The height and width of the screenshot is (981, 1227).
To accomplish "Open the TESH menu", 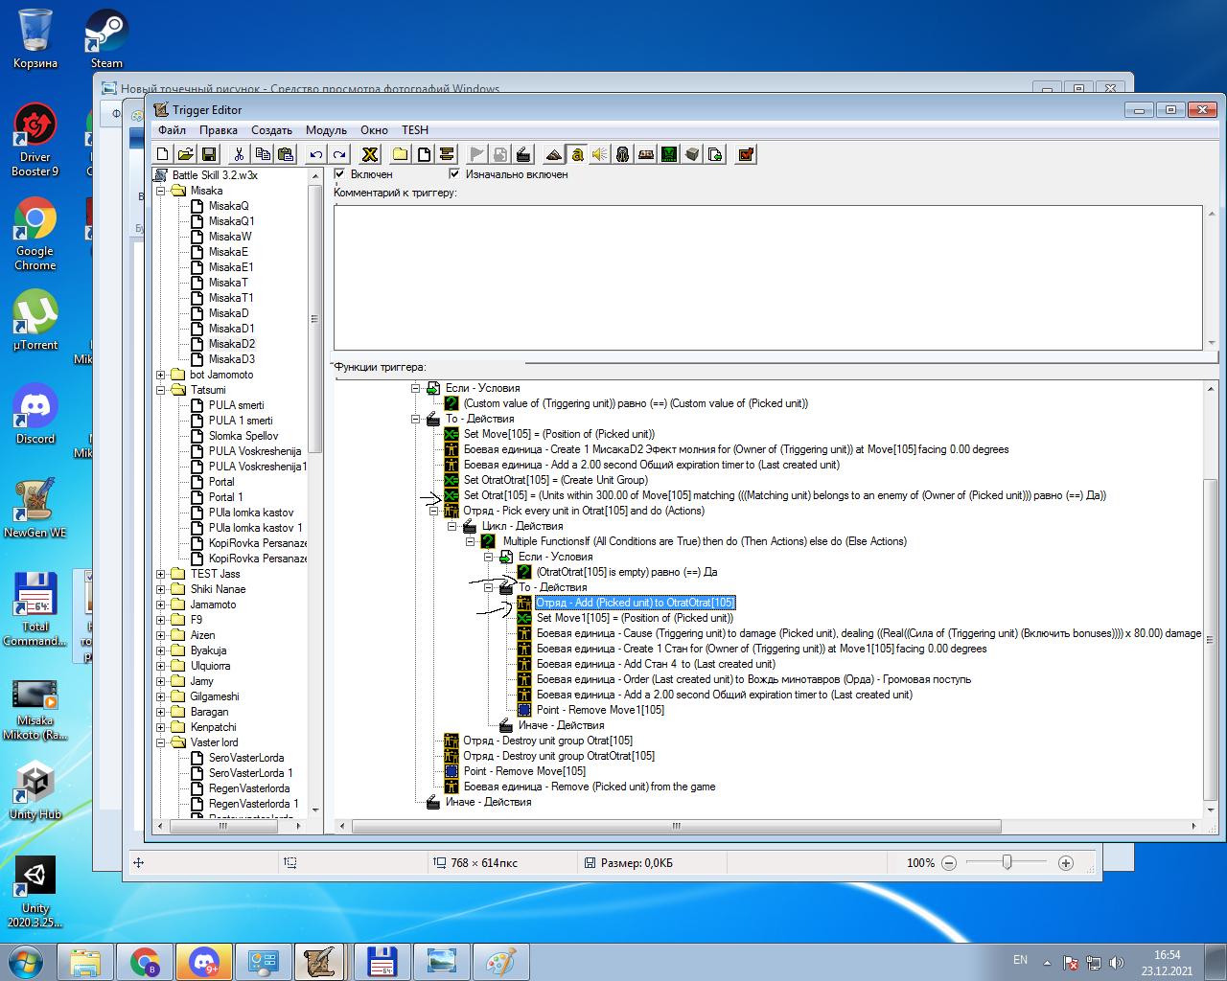I will click(414, 130).
